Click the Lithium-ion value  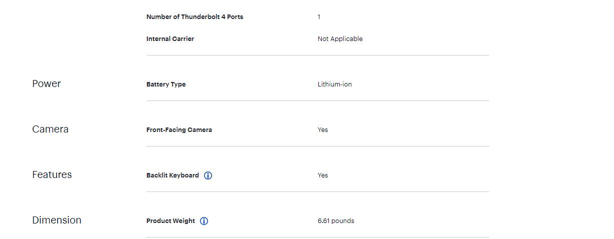pos(335,84)
